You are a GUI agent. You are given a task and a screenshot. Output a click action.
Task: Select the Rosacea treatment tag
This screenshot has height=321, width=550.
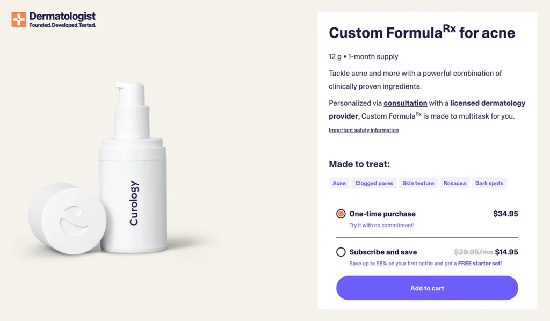coord(454,183)
